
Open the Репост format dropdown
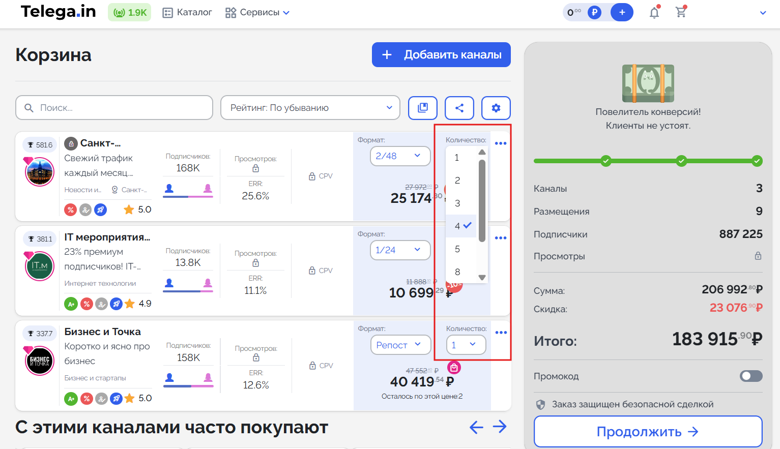click(400, 345)
